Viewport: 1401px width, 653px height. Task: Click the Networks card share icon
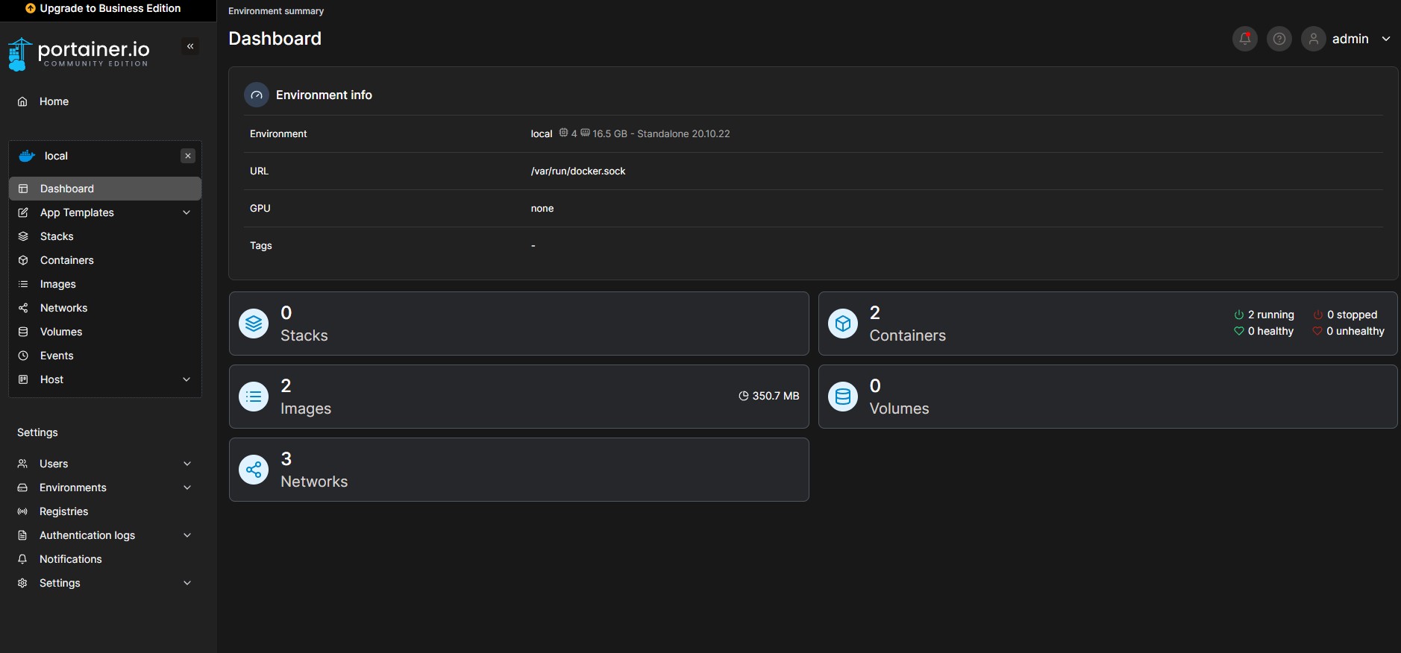point(254,470)
